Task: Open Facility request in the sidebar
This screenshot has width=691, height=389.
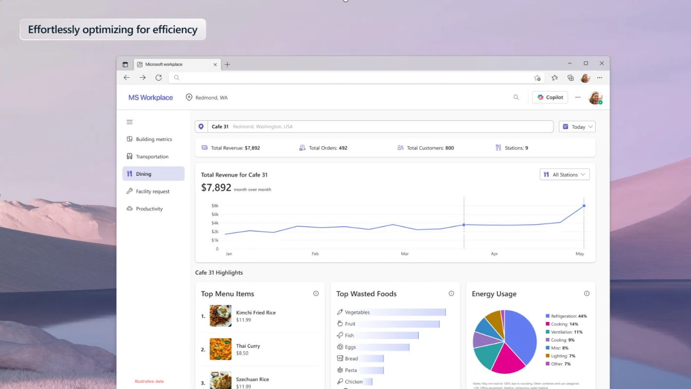Action: (153, 191)
